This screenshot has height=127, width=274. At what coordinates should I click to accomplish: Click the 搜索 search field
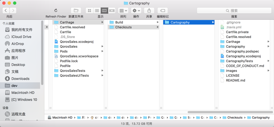click(x=234, y=11)
